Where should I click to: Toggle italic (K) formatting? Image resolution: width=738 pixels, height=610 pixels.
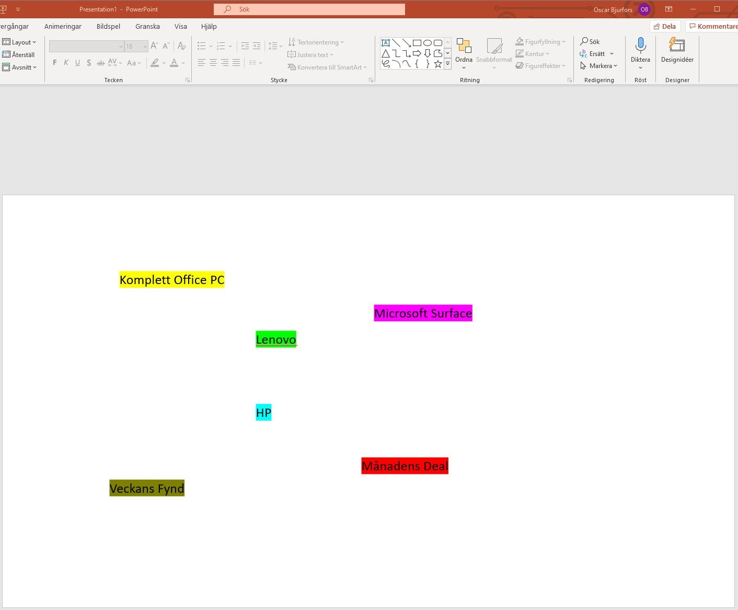point(66,63)
